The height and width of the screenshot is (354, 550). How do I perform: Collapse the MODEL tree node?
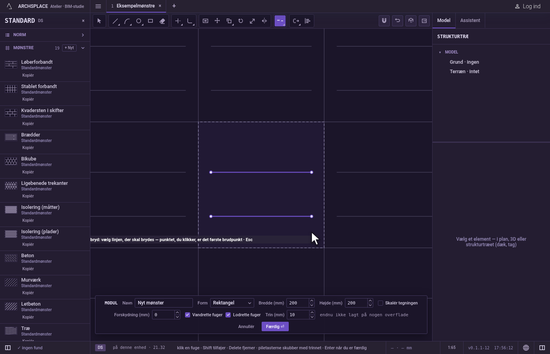tap(440, 52)
